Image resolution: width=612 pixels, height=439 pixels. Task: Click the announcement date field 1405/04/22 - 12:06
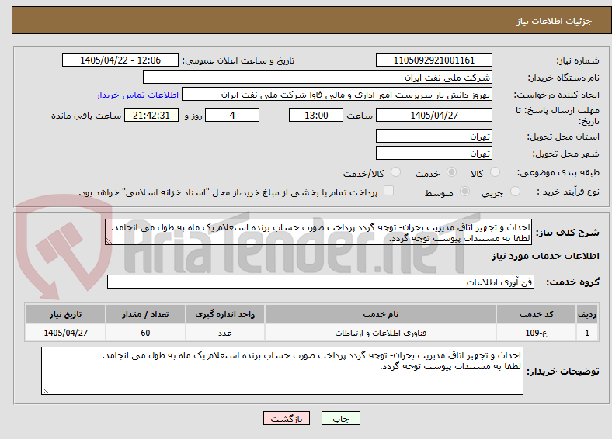120,60
